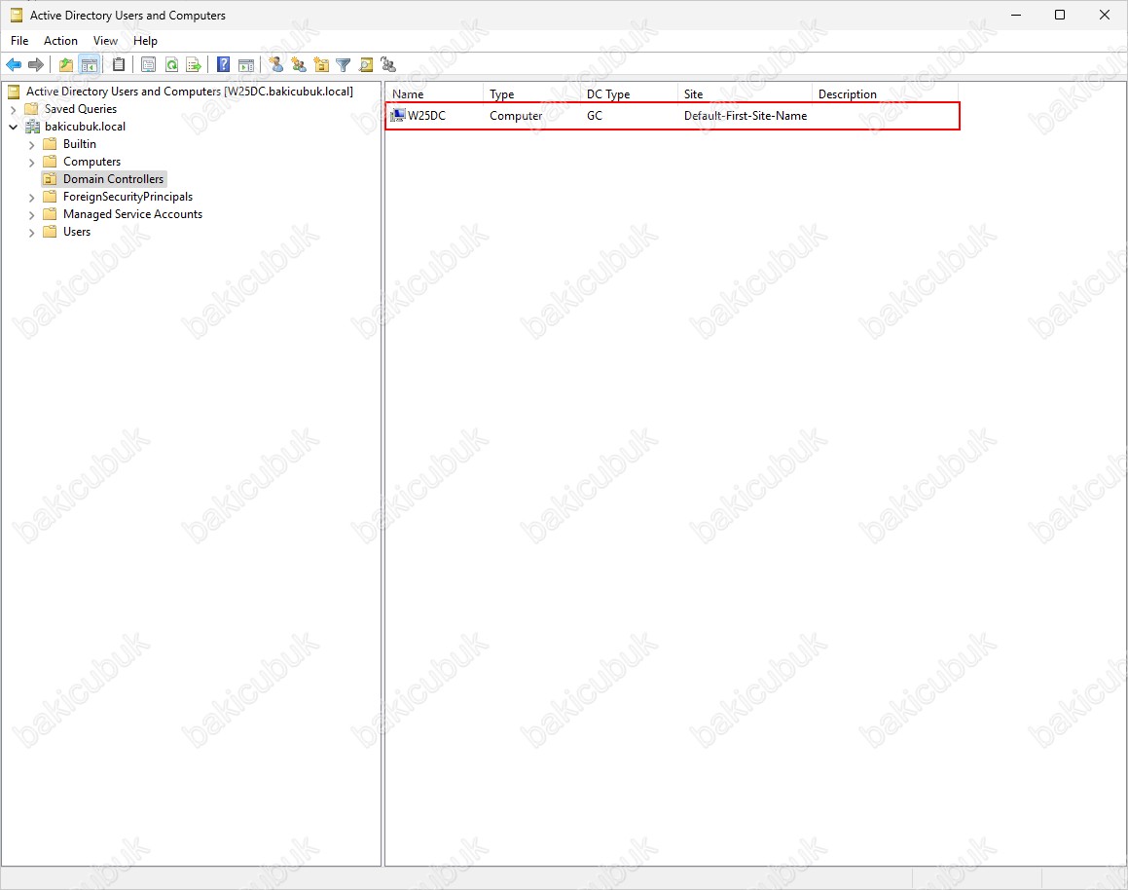This screenshot has height=890, width=1128.
Task: Select Builtin in the tree
Action: tap(79, 144)
